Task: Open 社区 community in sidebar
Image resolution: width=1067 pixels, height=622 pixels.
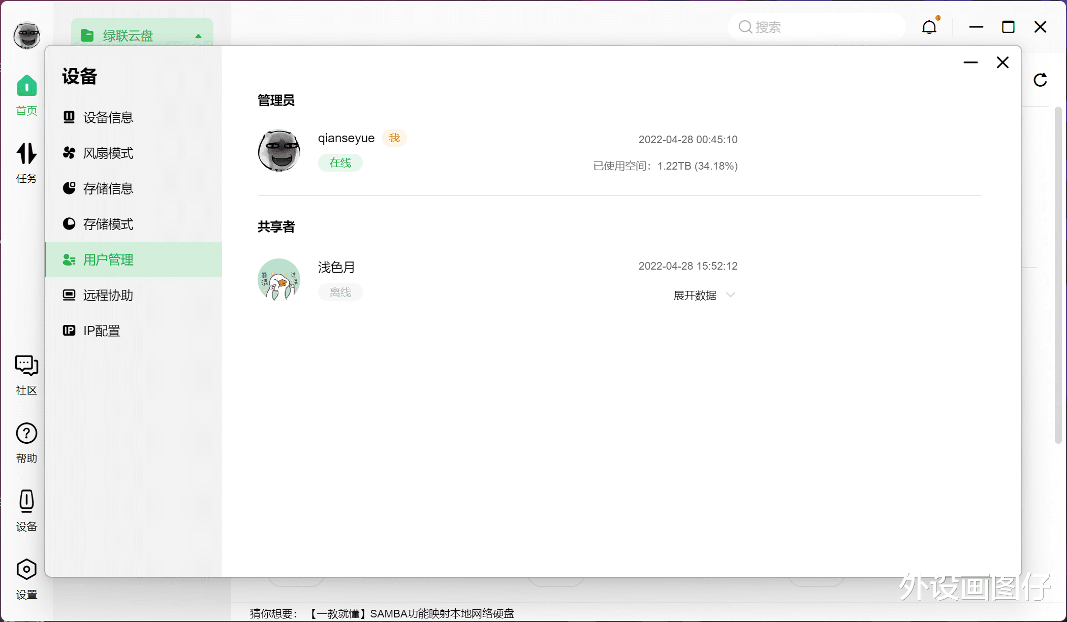Action: (x=26, y=375)
